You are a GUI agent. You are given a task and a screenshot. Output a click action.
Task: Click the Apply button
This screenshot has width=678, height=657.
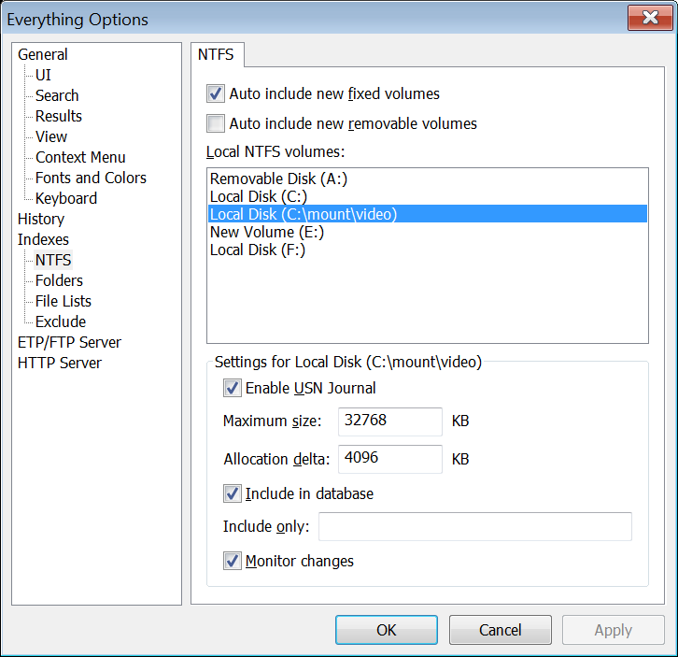point(614,630)
